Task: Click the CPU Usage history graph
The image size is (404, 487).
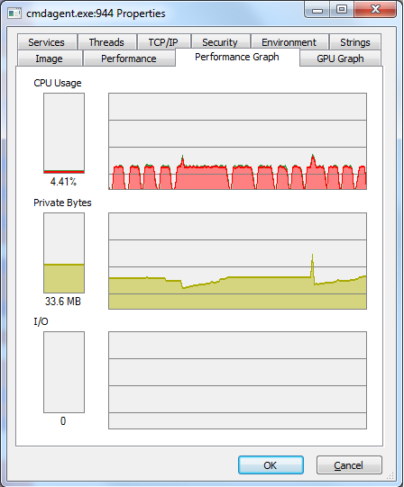Action: [x=237, y=141]
